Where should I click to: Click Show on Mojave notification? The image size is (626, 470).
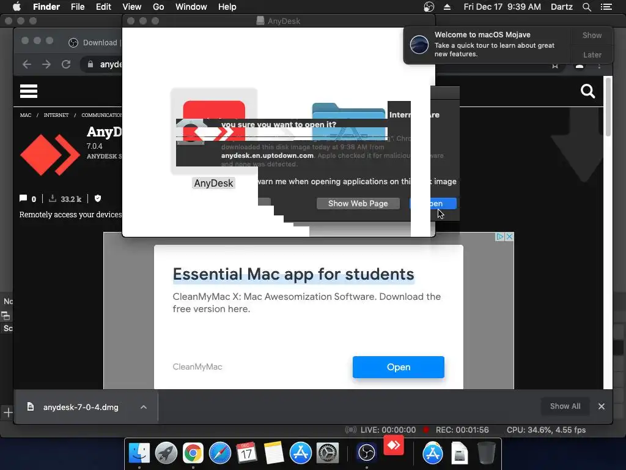click(592, 35)
